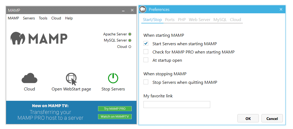Click the Watch on MAMP.TV button
This screenshot has width=293, height=129.
click(x=115, y=116)
